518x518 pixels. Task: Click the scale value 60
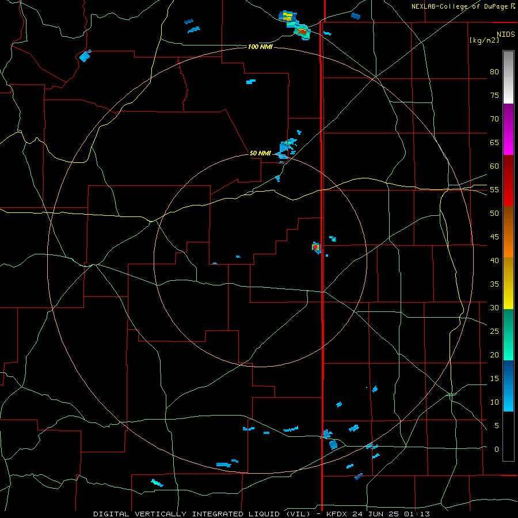tap(494, 166)
